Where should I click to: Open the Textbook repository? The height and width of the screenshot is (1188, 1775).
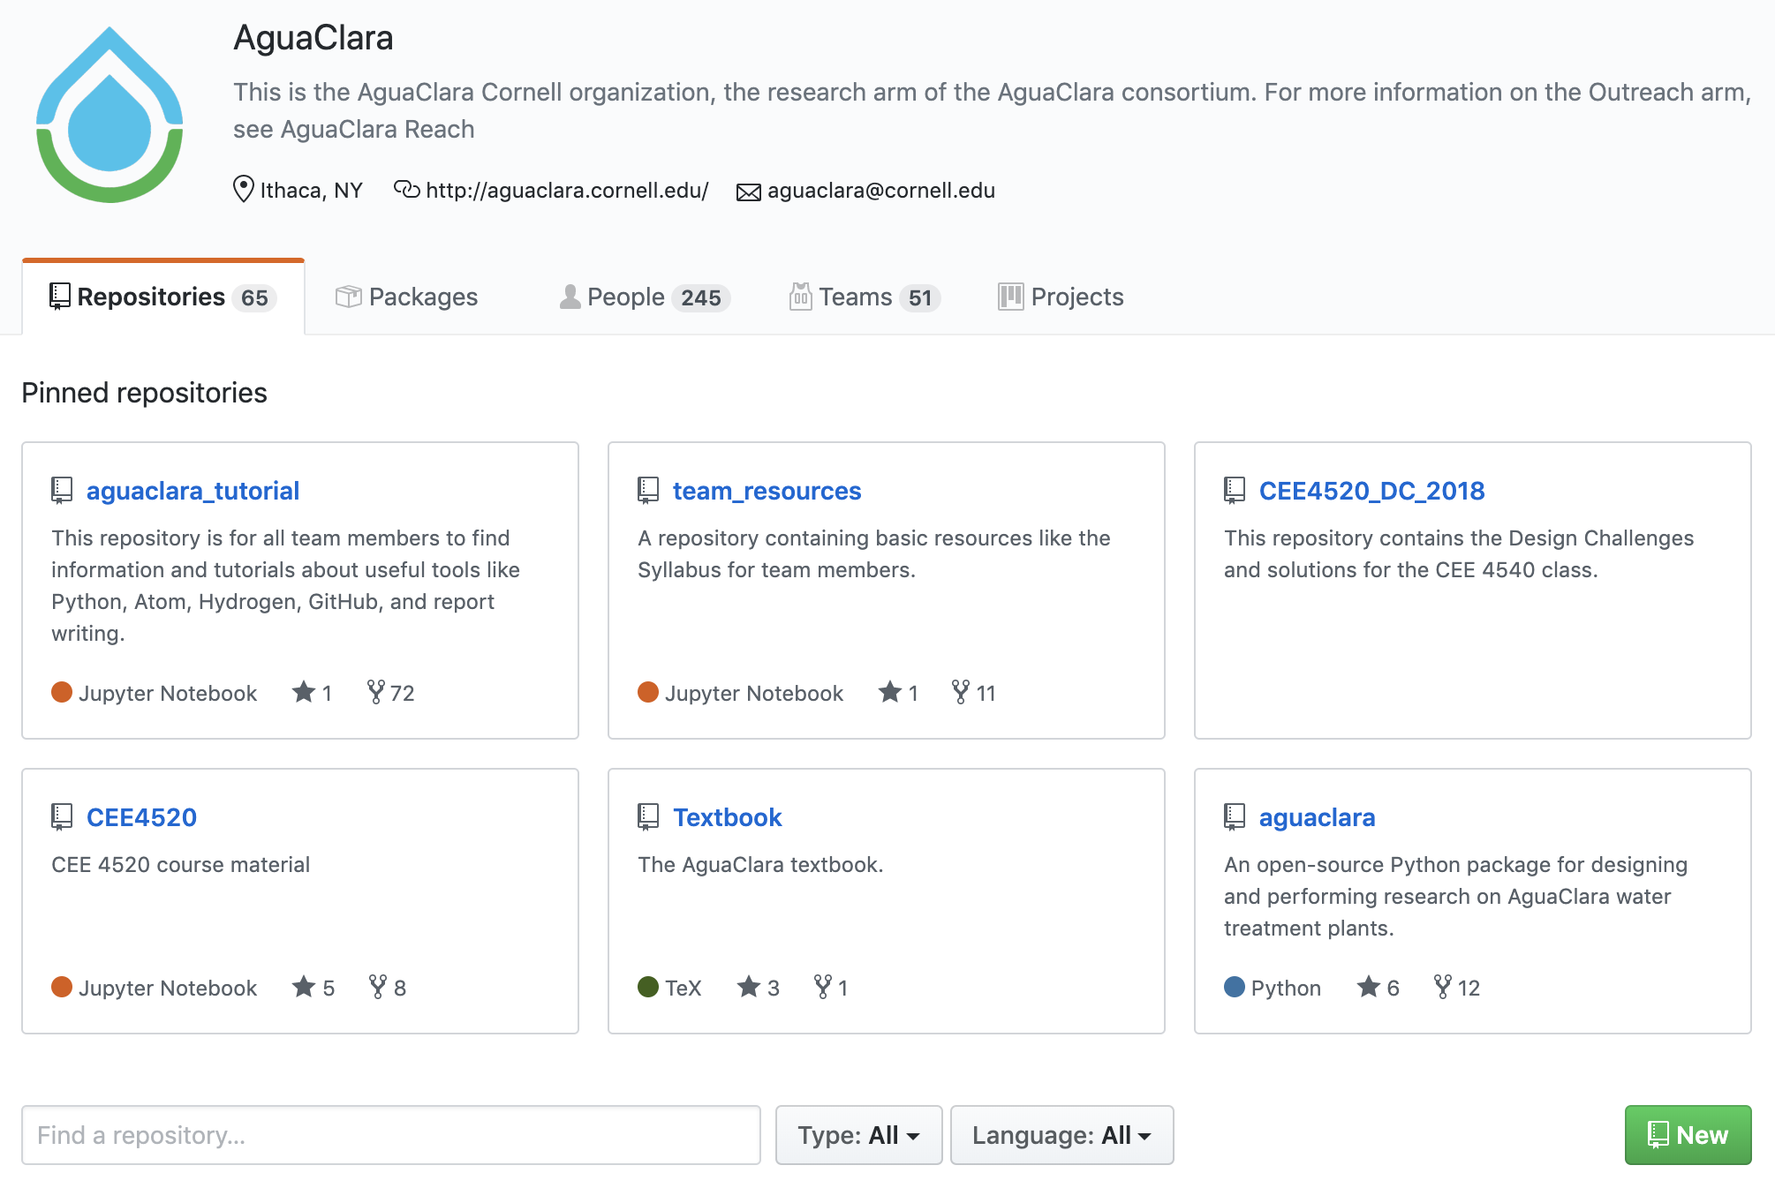pyautogui.click(x=727, y=817)
